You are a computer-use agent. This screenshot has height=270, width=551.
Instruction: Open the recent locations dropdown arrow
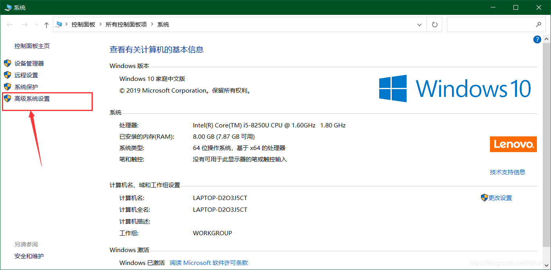click(37, 25)
